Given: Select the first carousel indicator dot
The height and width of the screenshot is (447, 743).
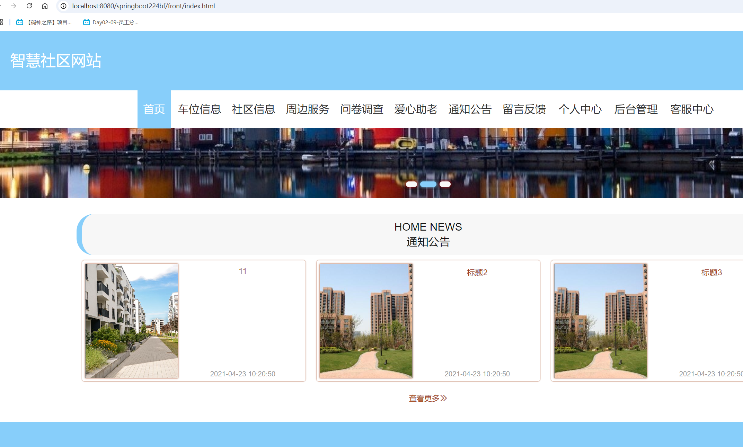Looking at the screenshot, I should 412,184.
